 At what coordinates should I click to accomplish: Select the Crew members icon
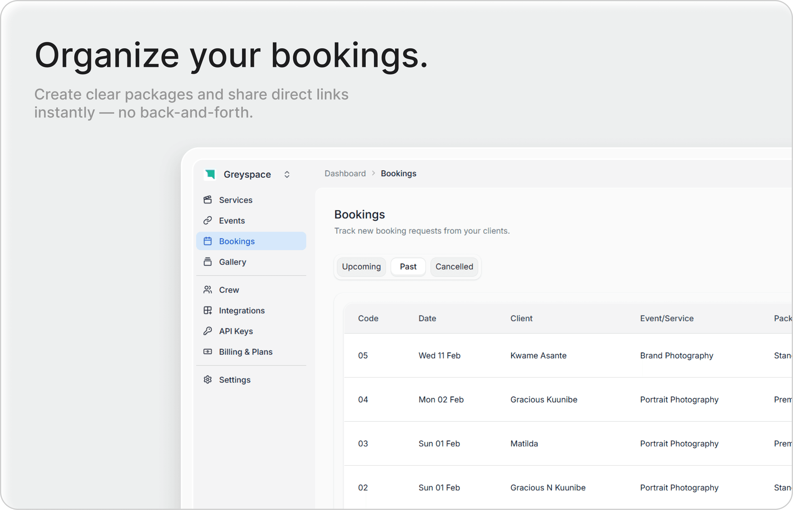click(x=208, y=289)
